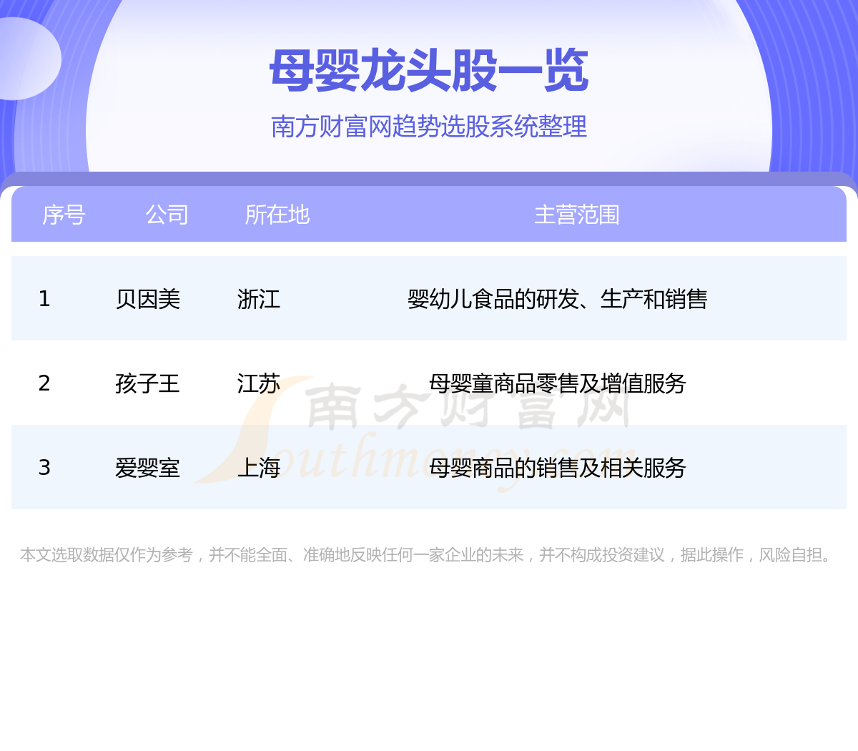
Task: Click the 序号 column header
Action: pyautogui.click(x=64, y=215)
